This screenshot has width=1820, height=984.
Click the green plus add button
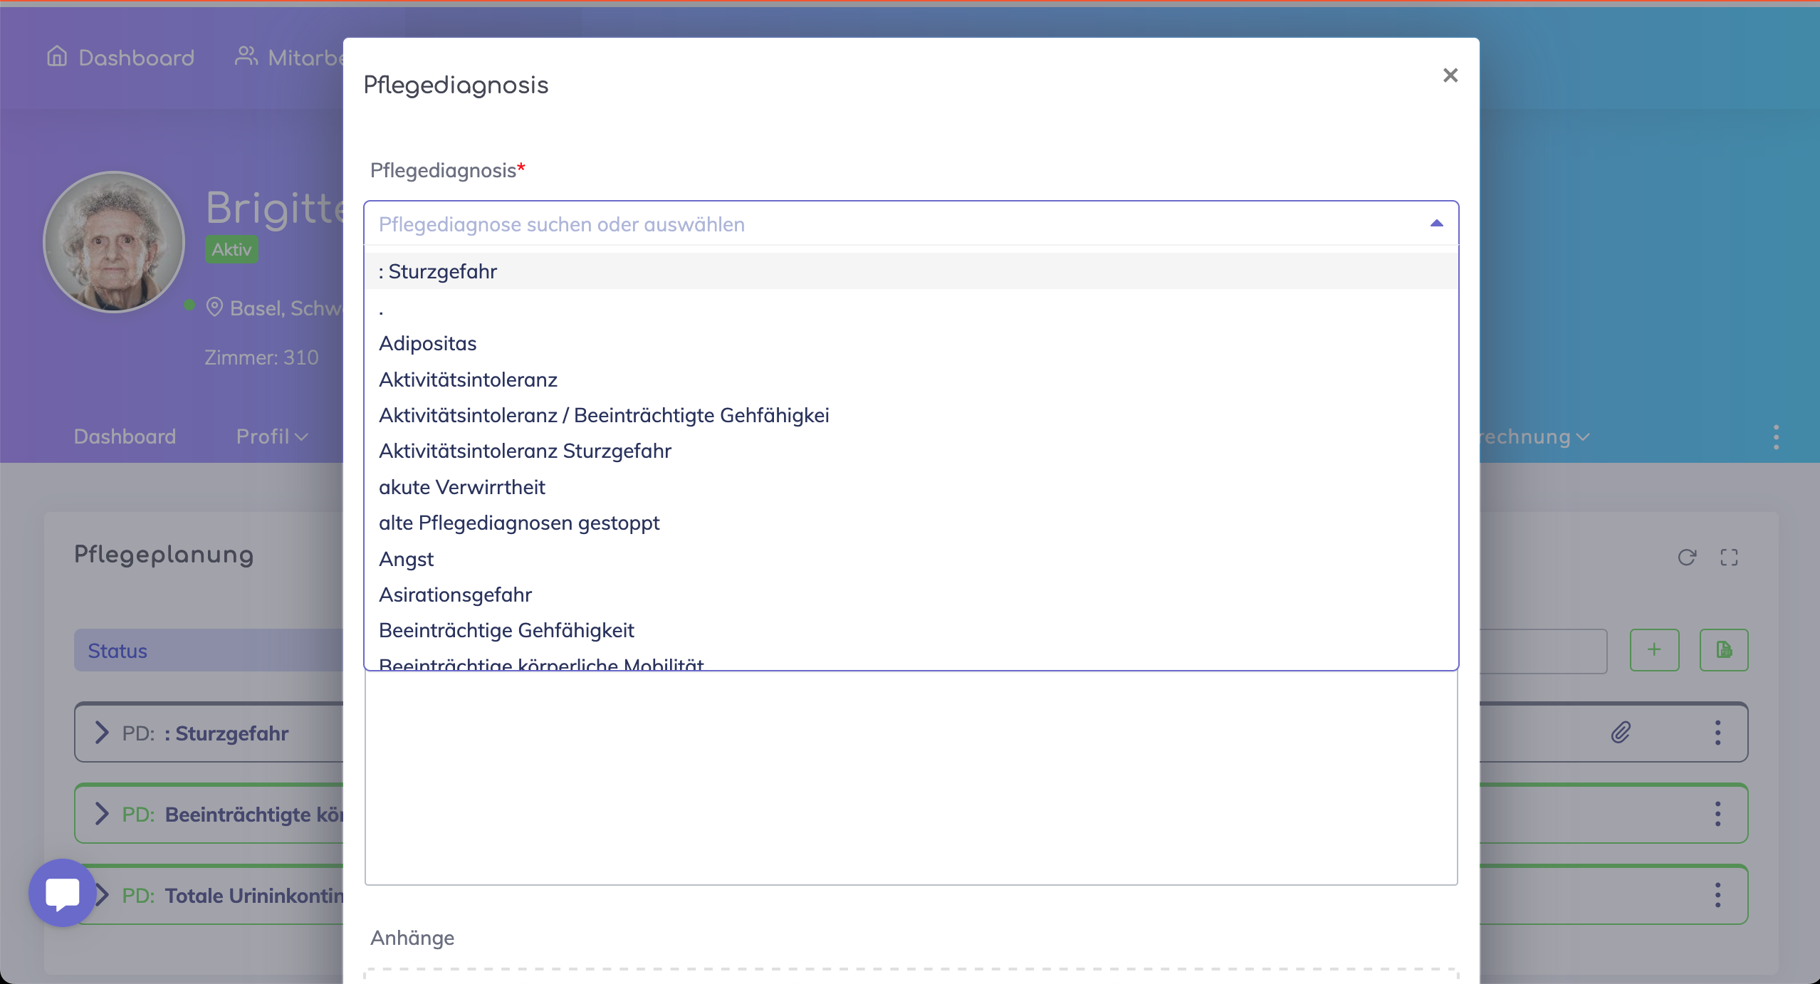[x=1654, y=649]
